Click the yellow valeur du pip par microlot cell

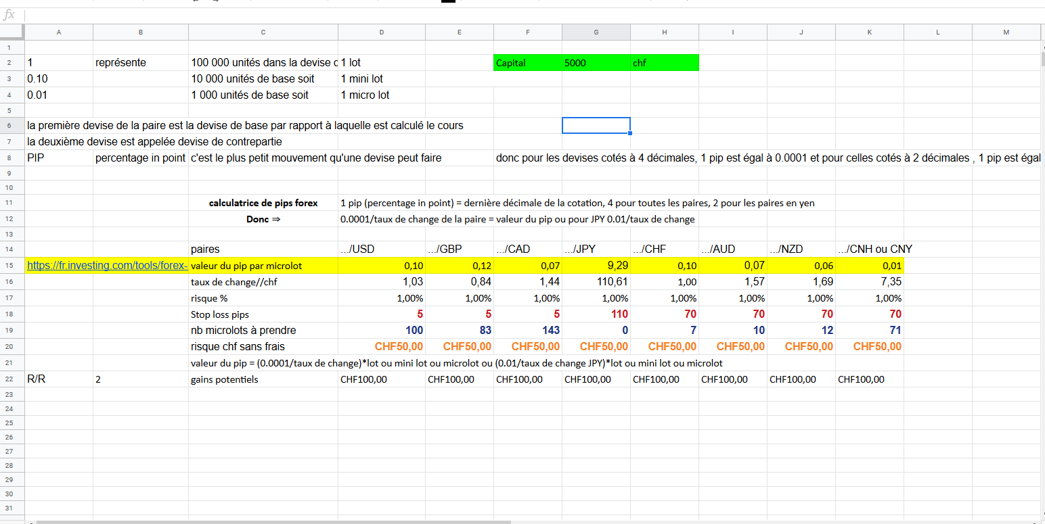pos(263,266)
